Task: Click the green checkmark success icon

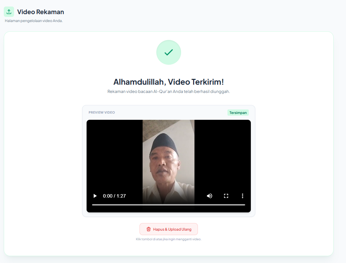Action: [x=168, y=52]
